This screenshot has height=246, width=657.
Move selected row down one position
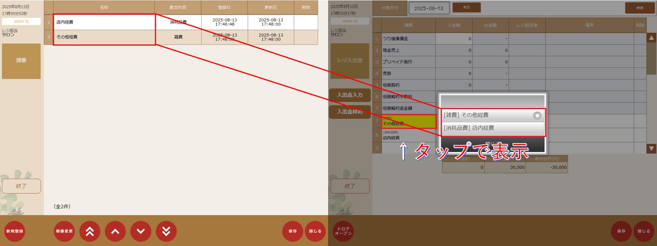[x=141, y=231]
